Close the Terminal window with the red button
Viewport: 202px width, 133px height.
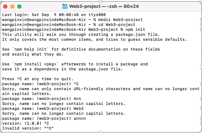6,6
